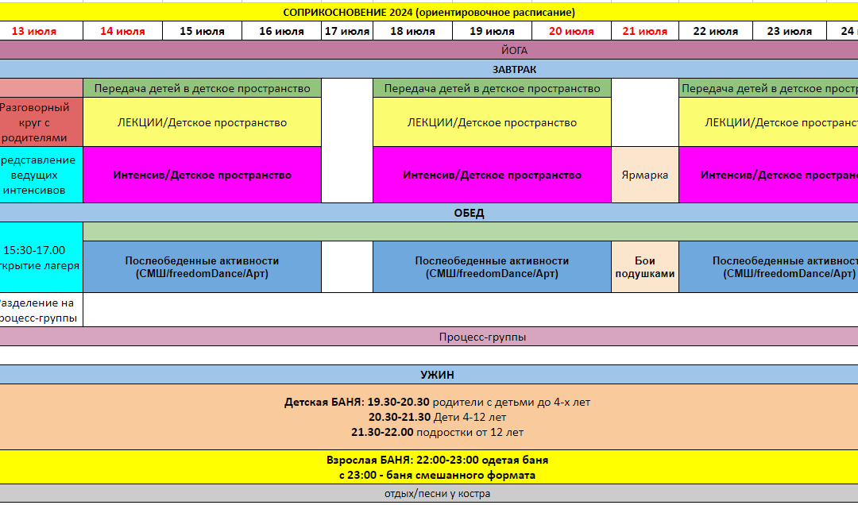
Task: Click the 17 июля date cell
Action: [x=347, y=32]
